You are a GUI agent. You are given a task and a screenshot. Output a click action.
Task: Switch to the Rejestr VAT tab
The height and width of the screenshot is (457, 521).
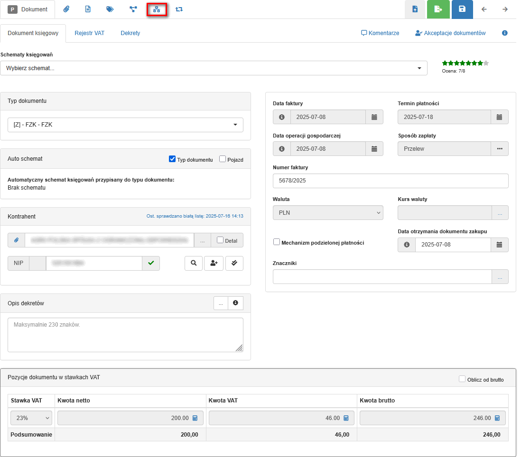pos(89,33)
